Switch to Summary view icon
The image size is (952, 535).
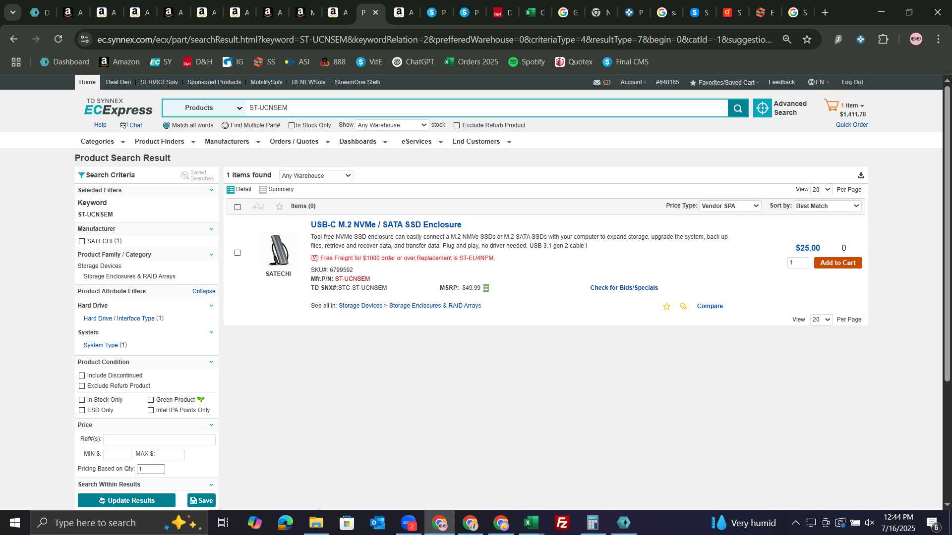[x=263, y=190]
